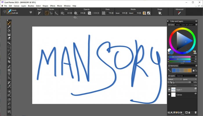The image size is (203, 116).
Task: Open the Ignore composite depth dropdown
Action: coord(190,79)
